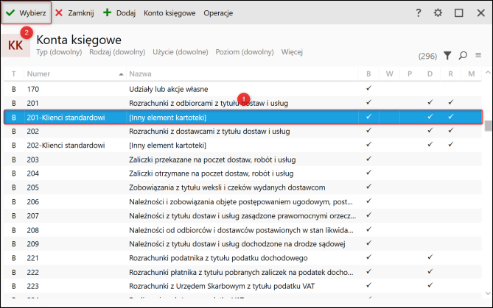This screenshot has height=308, width=493.
Task: Toggle the B checkmark for account 170
Action: [368, 88]
